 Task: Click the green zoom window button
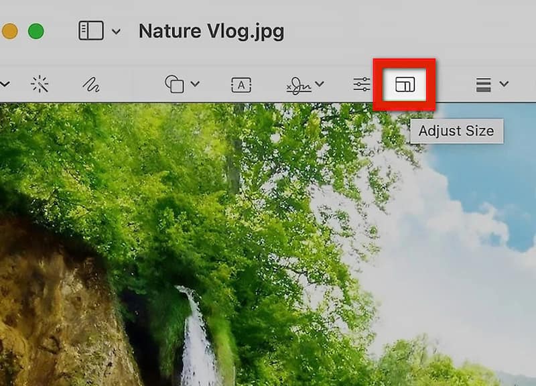pos(36,31)
